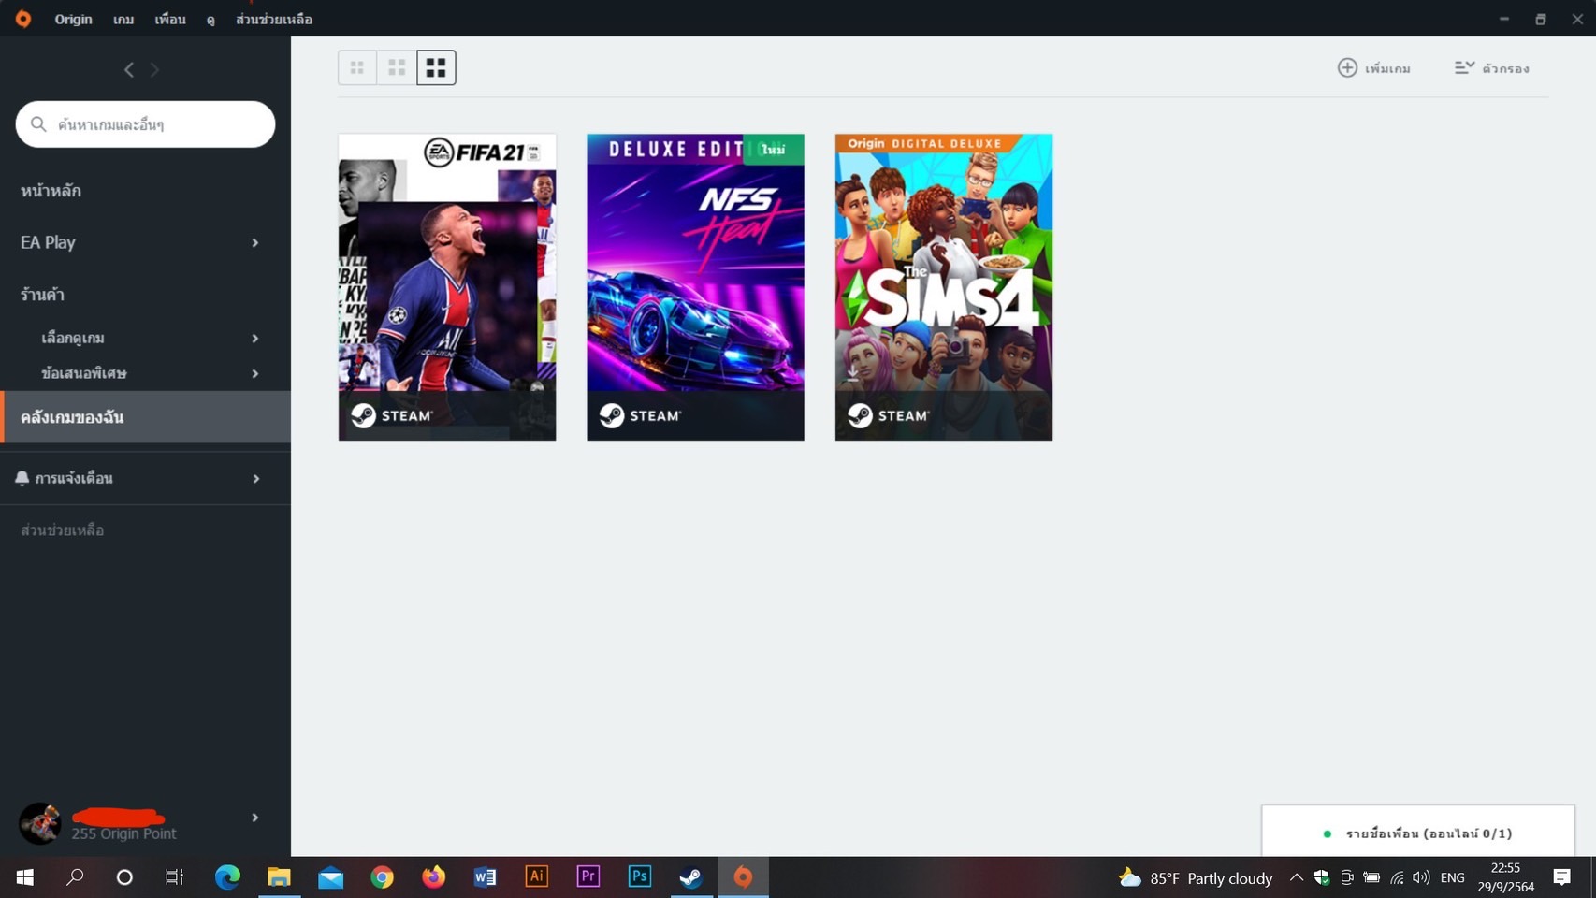Expand the EA Play chevron

point(254,243)
